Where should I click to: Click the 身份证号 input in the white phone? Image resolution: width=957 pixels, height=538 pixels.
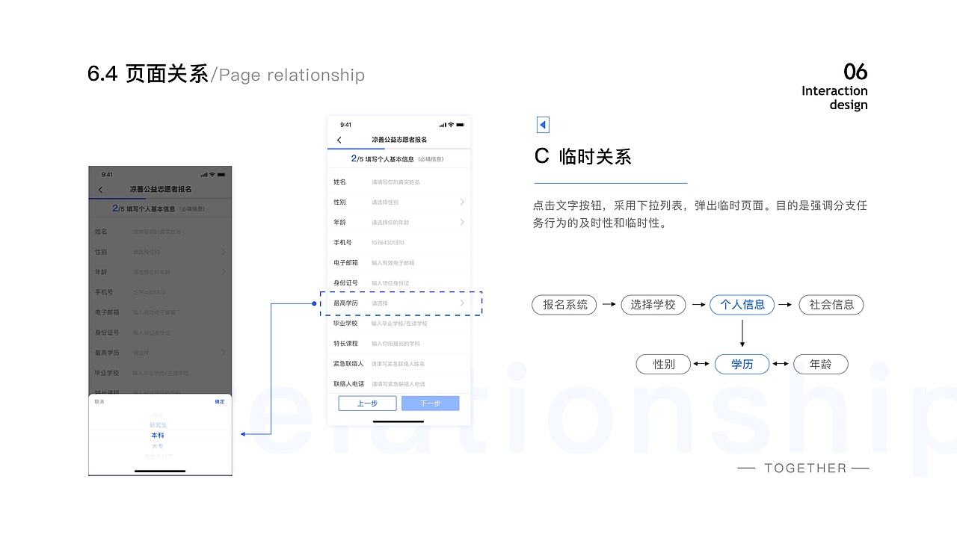click(399, 283)
